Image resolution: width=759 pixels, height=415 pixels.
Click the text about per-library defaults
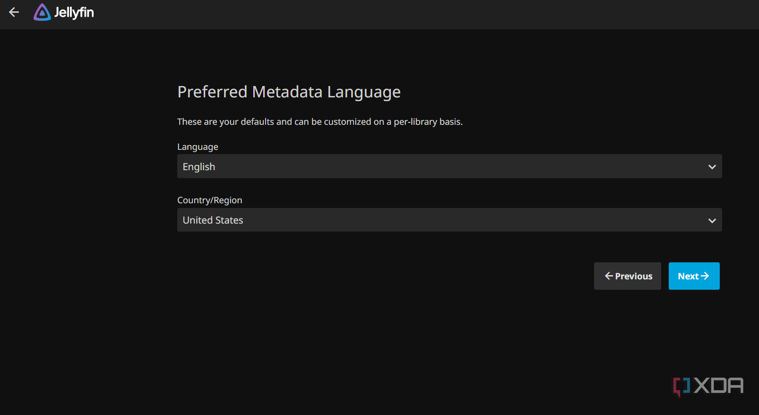click(320, 122)
